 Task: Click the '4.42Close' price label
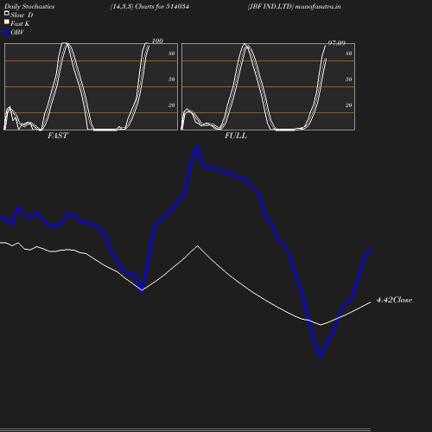coord(394,300)
